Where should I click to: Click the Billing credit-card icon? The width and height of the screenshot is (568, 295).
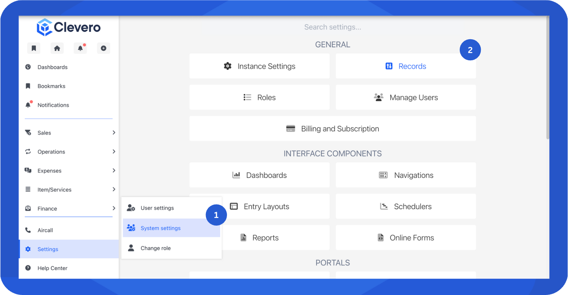[x=291, y=129]
